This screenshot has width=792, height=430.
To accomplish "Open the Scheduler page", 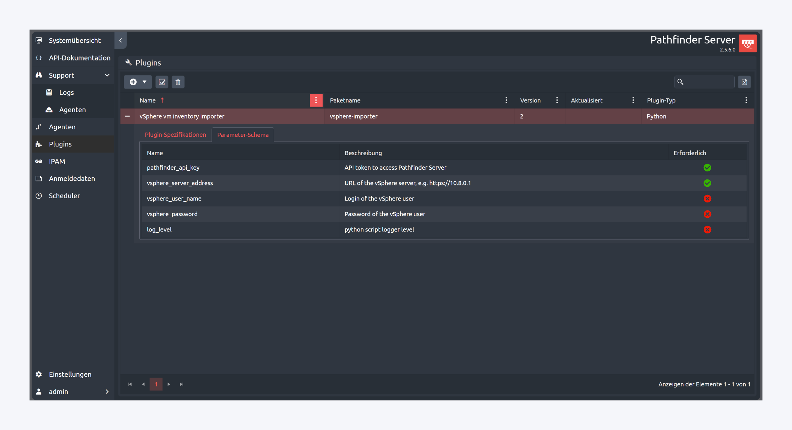I will click(x=64, y=196).
